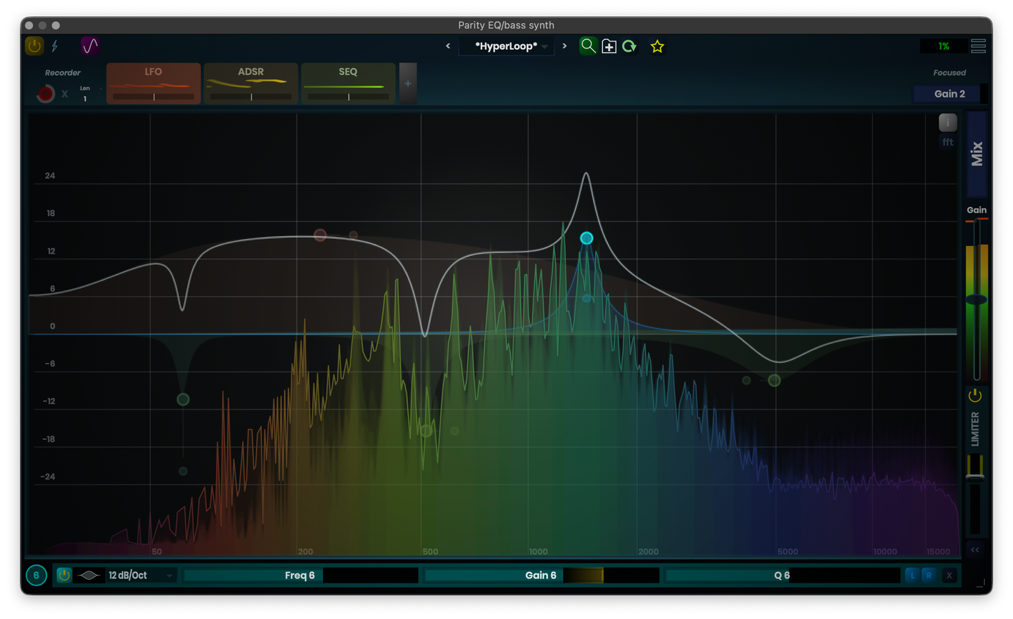The image size is (1013, 619).
Task: Save preset using the add-preset icon
Action: pos(609,46)
